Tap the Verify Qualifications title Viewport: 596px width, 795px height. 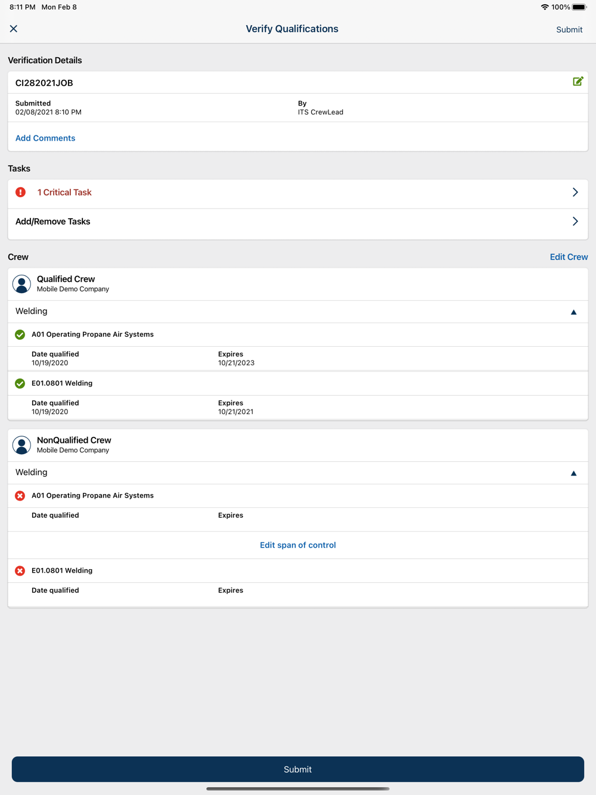pyautogui.click(x=292, y=29)
